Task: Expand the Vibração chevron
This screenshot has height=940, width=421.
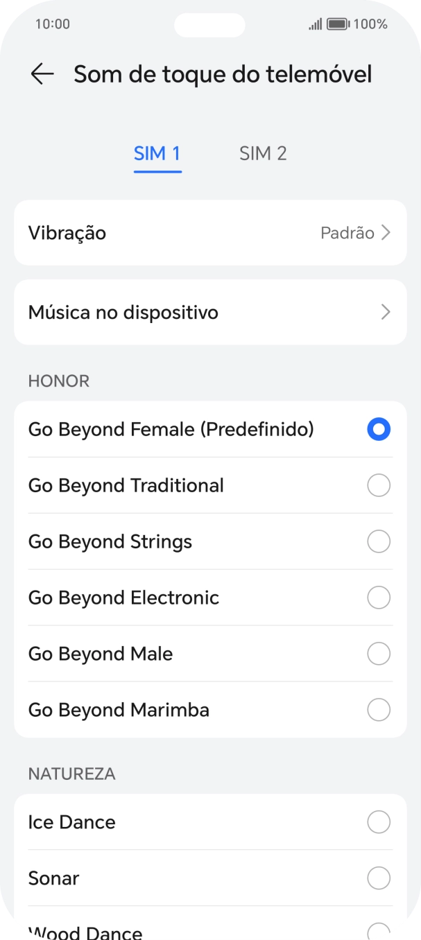Action: tap(386, 233)
